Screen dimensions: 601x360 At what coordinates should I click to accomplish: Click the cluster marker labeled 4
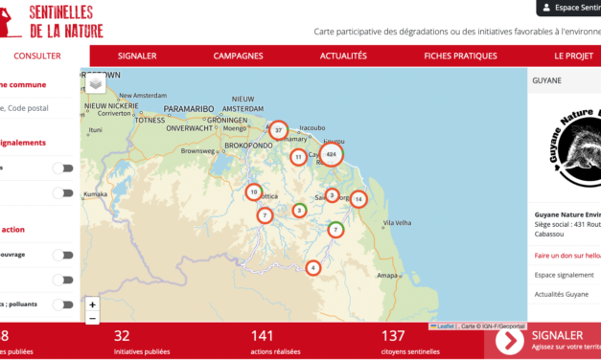(x=313, y=268)
